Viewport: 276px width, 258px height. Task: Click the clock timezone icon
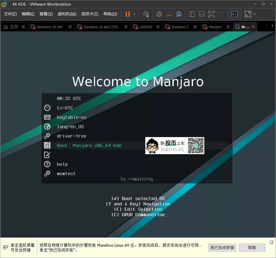47,108
